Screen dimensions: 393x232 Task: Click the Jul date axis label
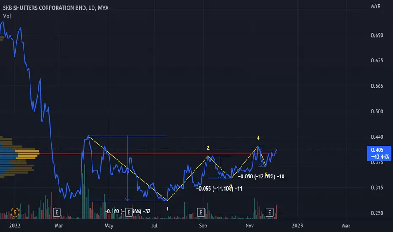coord(154,226)
